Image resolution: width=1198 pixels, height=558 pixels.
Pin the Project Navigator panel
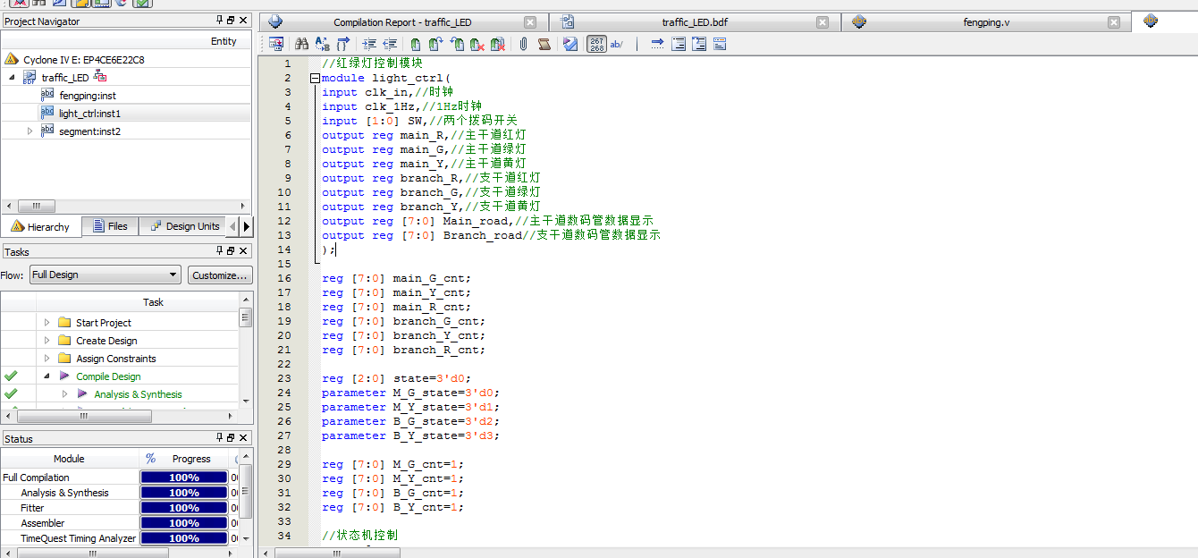coord(220,21)
